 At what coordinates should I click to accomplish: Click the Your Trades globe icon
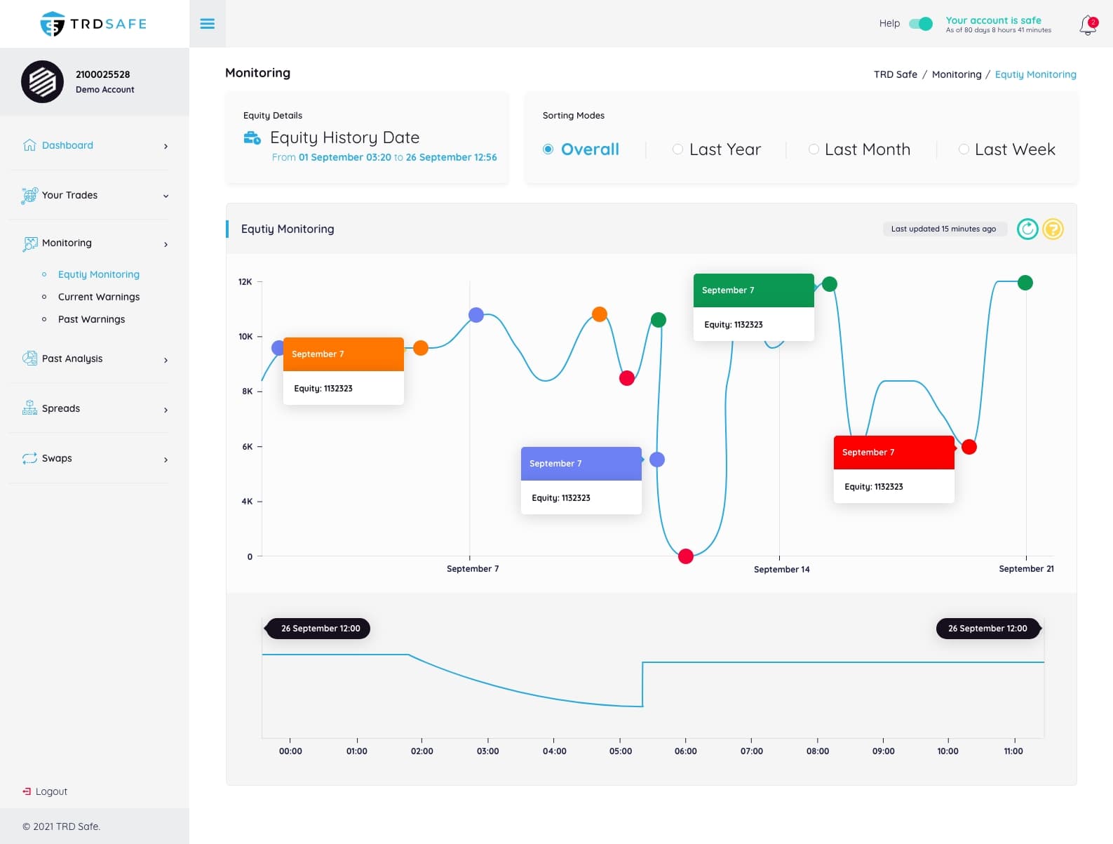[x=29, y=195]
